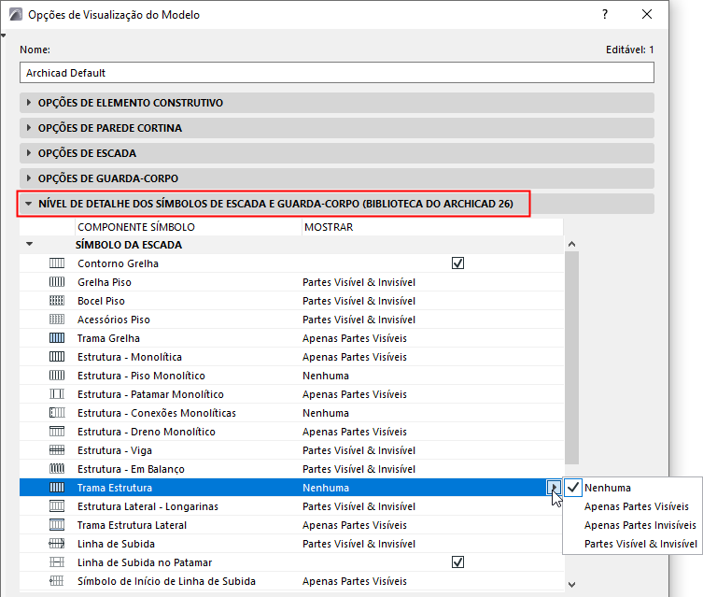Image resolution: width=703 pixels, height=597 pixels.
Task: Click the list scrollbar down arrow
Action: point(571,584)
